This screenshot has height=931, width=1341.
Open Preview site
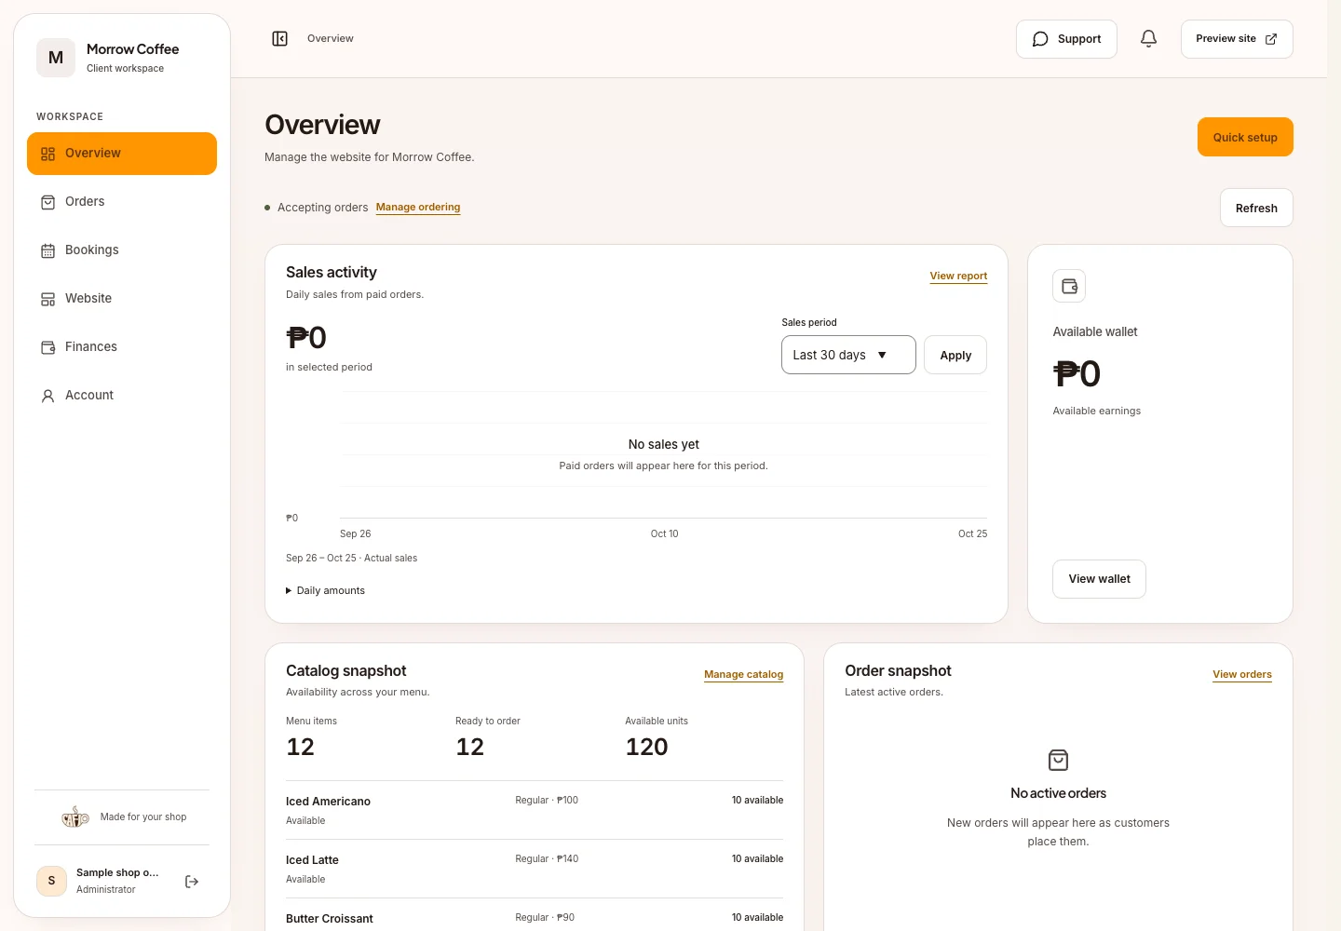(1237, 39)
